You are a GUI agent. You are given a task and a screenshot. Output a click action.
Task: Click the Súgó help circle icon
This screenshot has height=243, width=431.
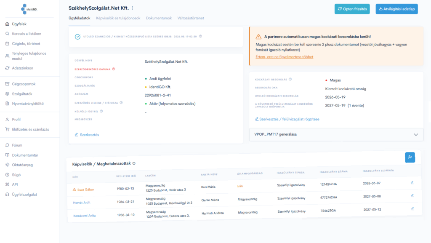click(7, 174)
